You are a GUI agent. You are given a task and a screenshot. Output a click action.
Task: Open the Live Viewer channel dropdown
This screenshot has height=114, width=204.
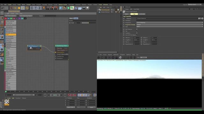143,58
